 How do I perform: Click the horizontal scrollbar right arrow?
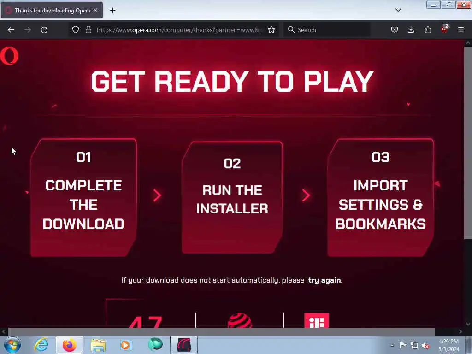pos(460,332)
